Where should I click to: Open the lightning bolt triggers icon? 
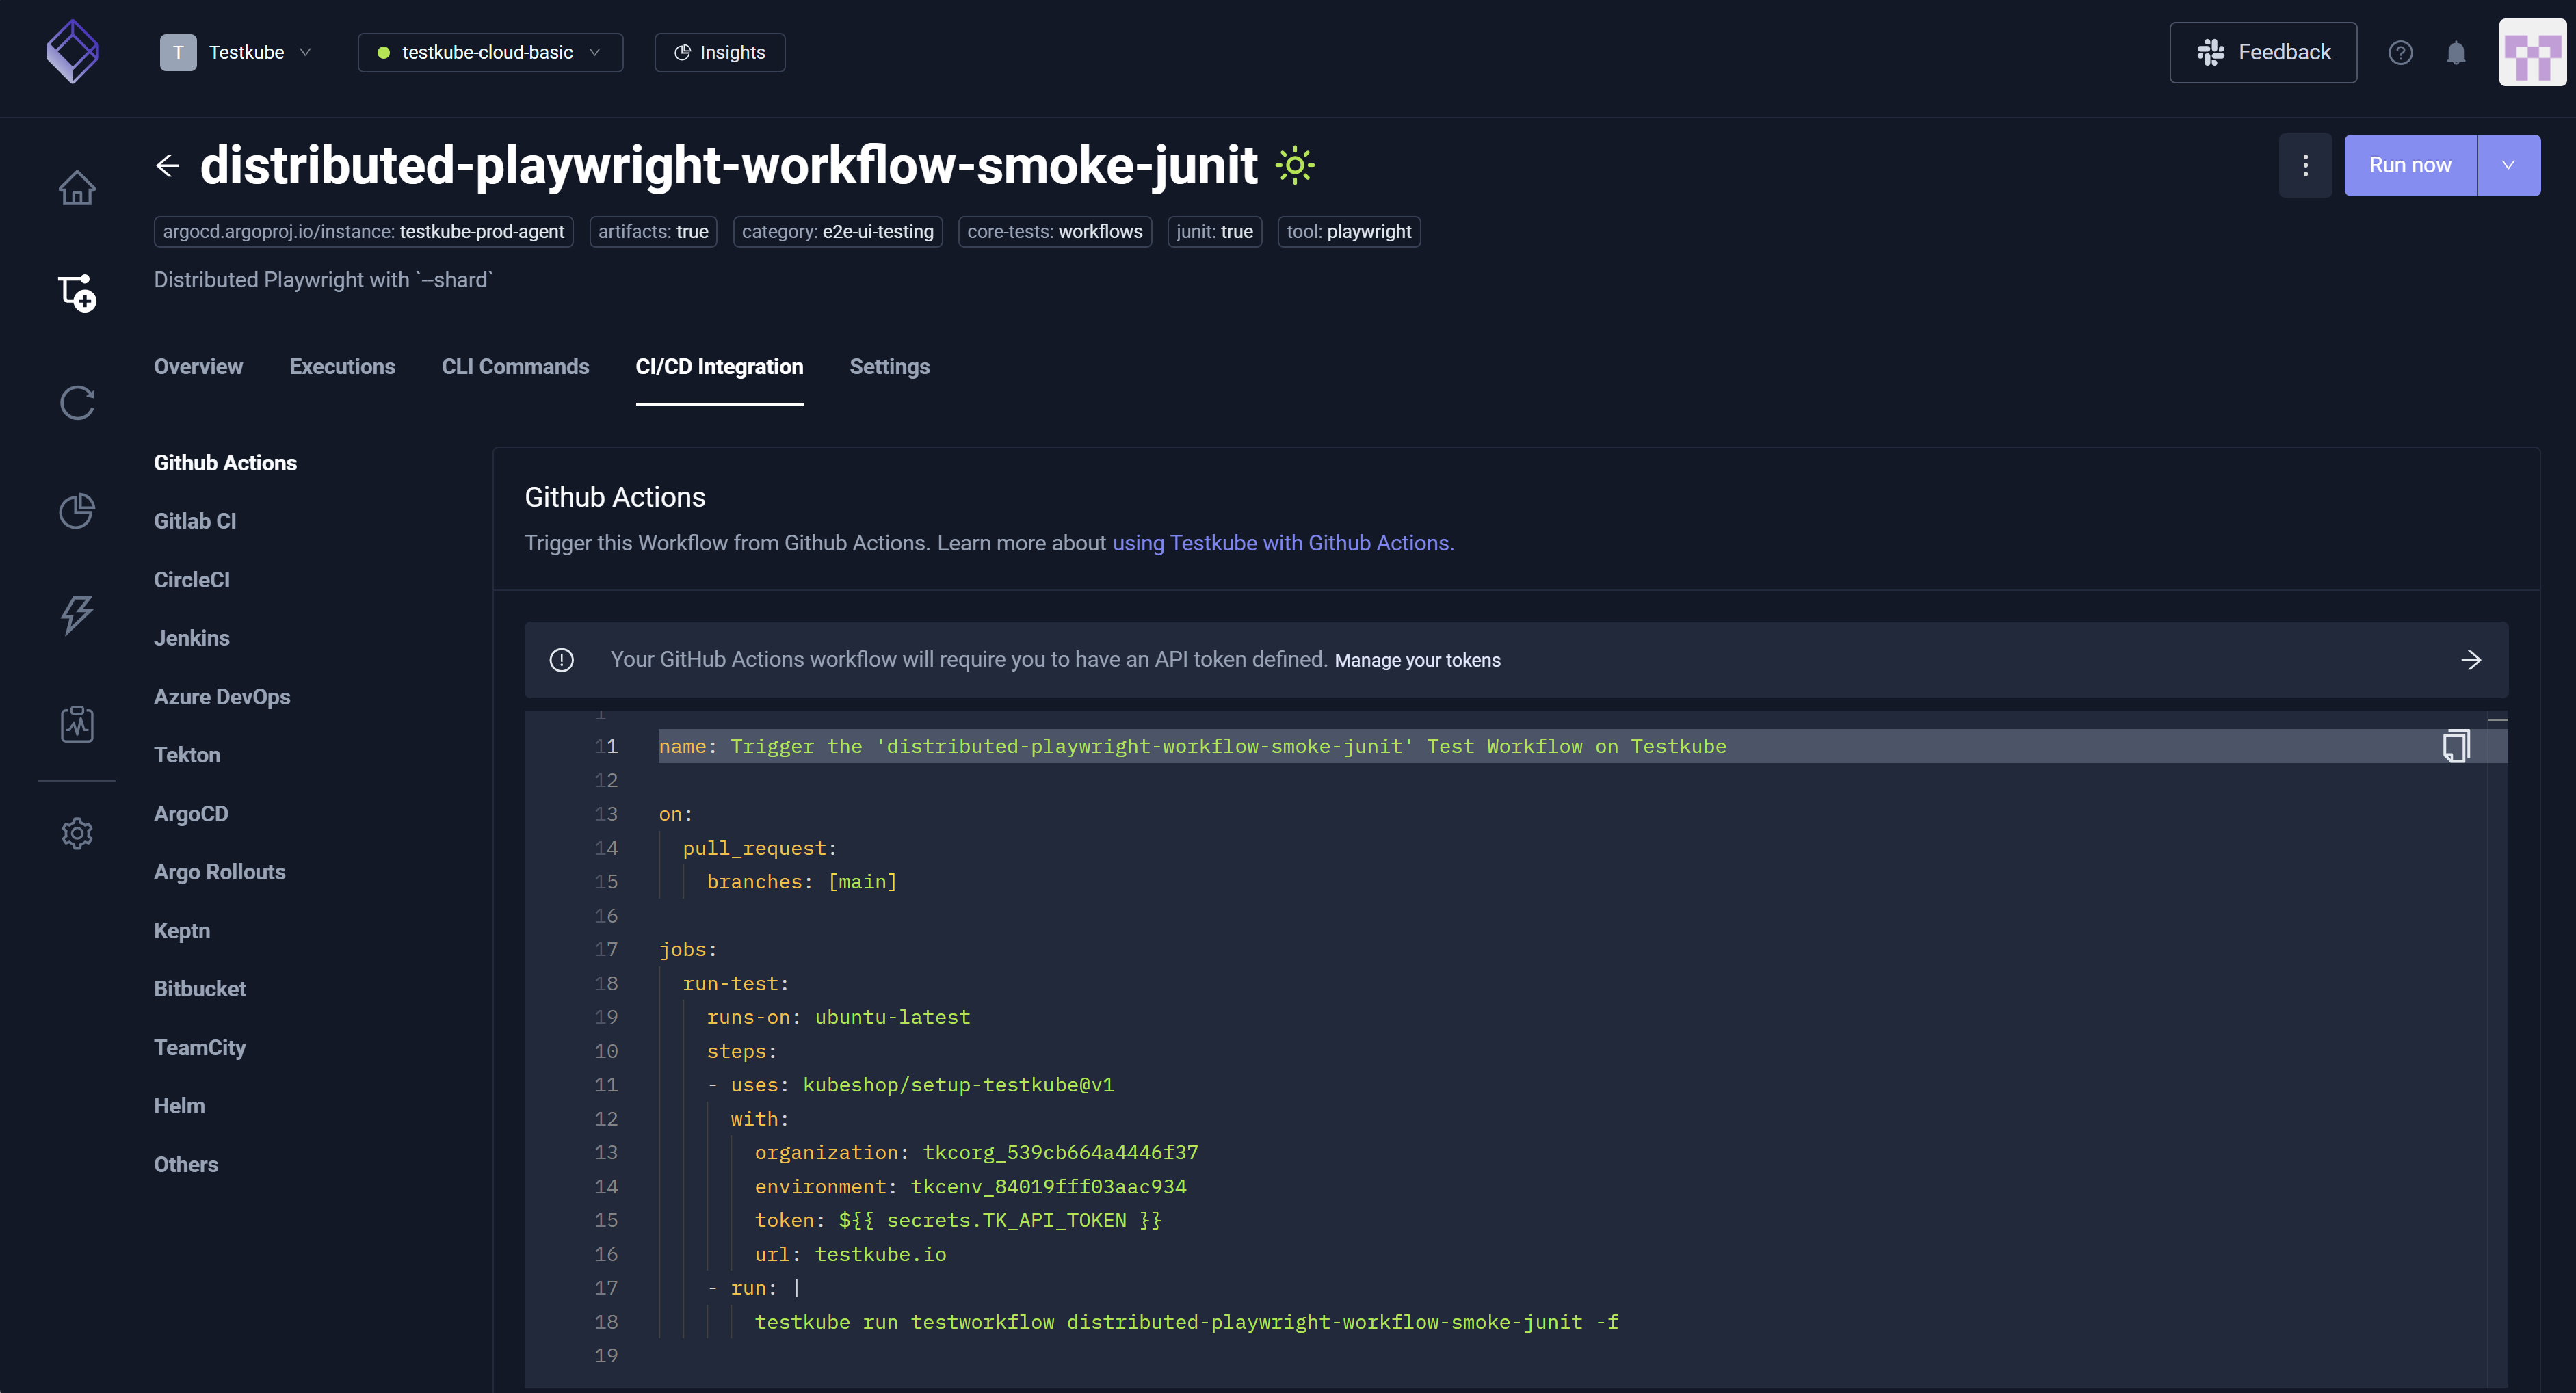coord(77,614)
